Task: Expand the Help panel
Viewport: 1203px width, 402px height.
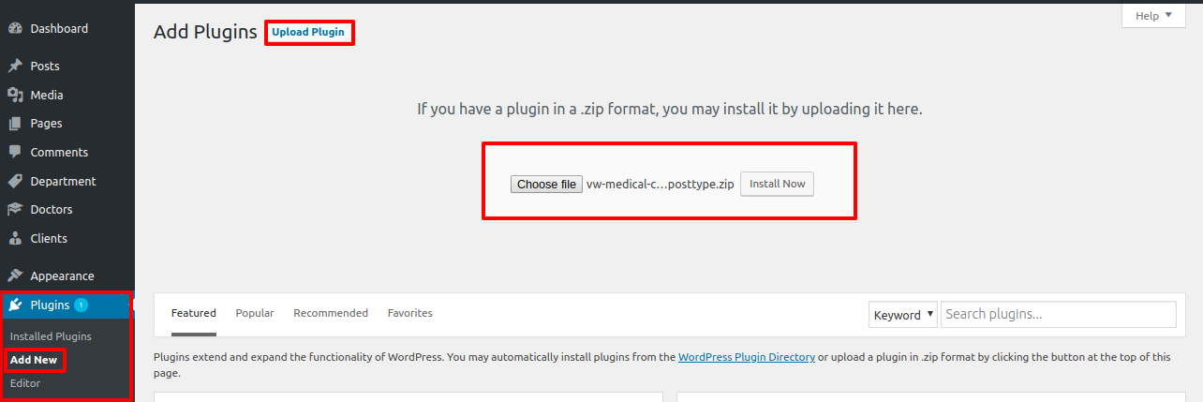Action: 1152,16
